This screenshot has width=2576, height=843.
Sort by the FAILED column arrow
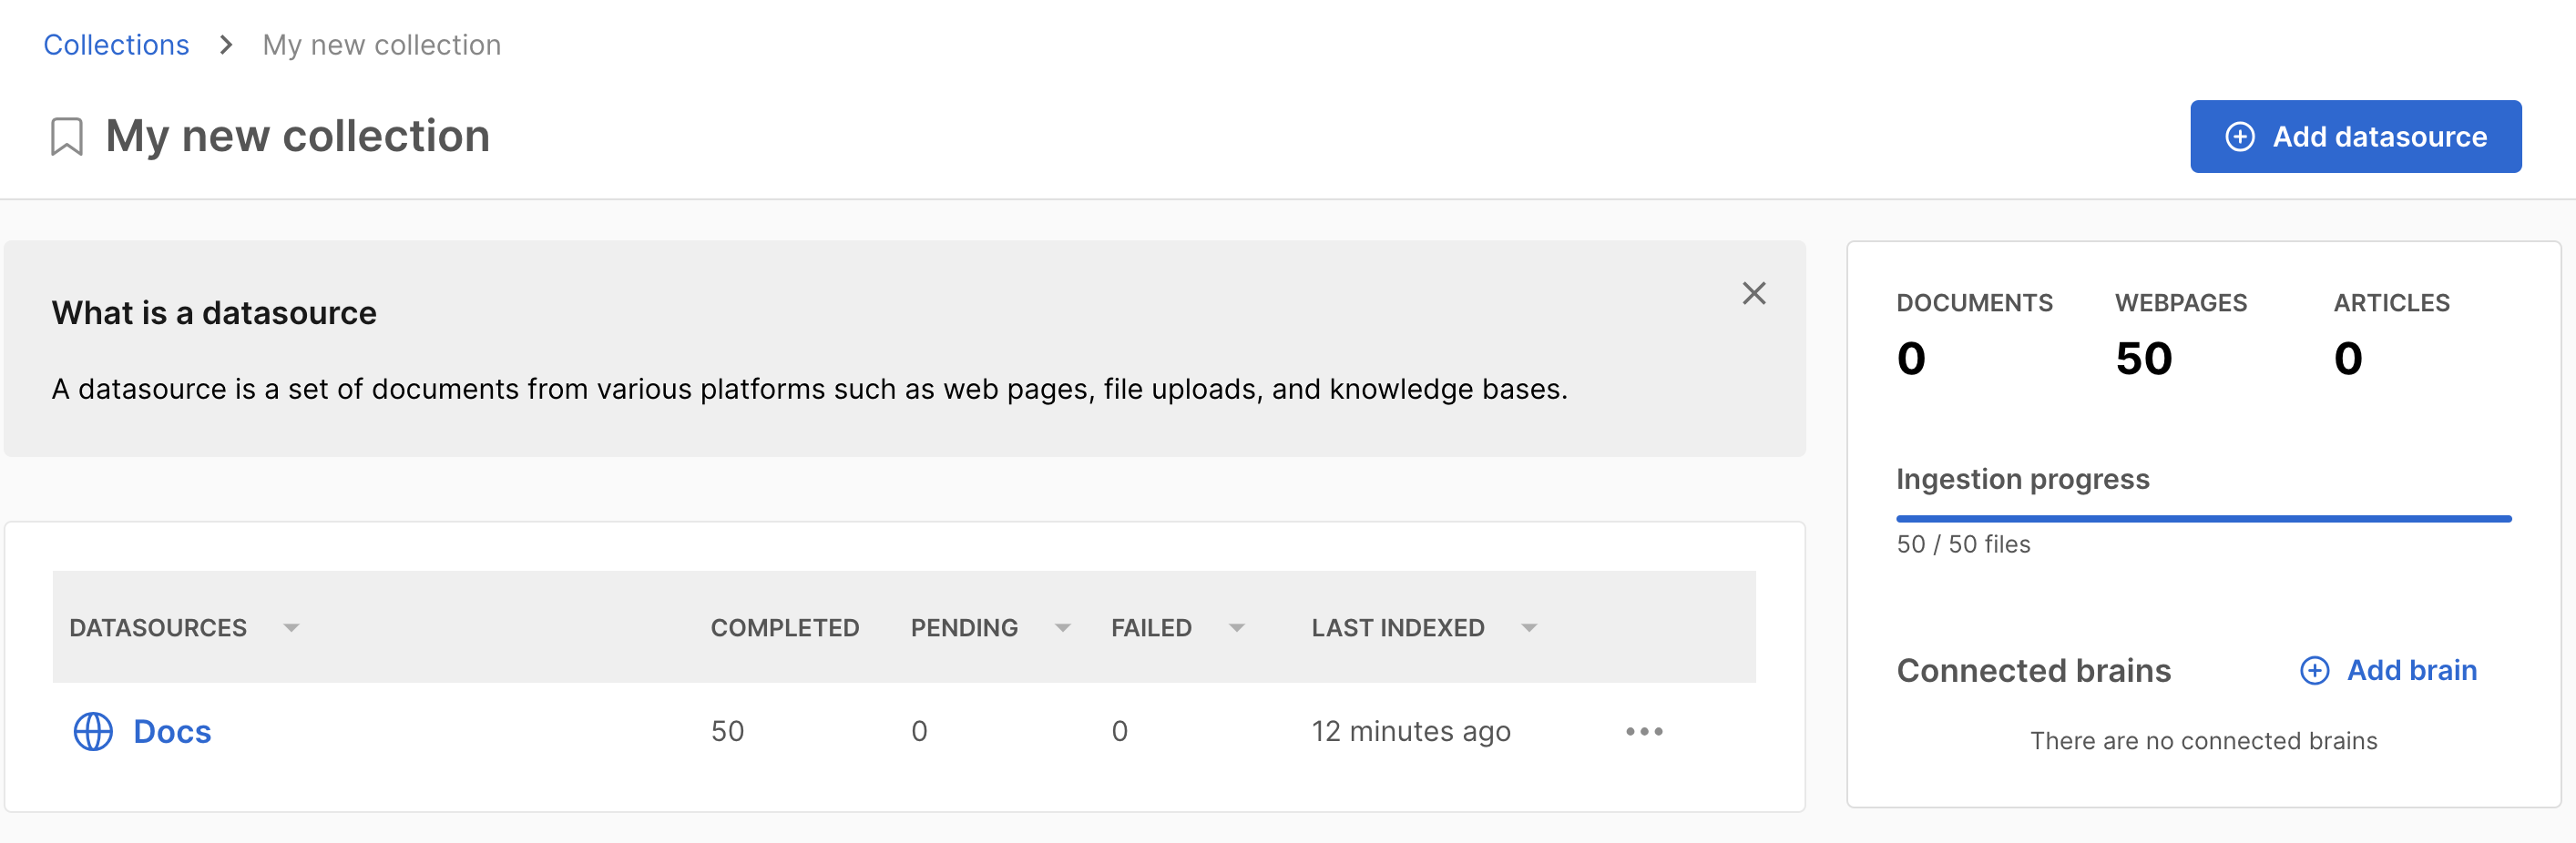pyautogui.click(x=1236, y=628)
